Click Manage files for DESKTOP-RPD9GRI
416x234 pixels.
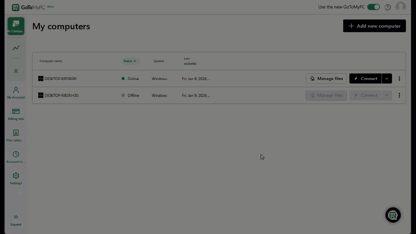[x=326, y=79]
